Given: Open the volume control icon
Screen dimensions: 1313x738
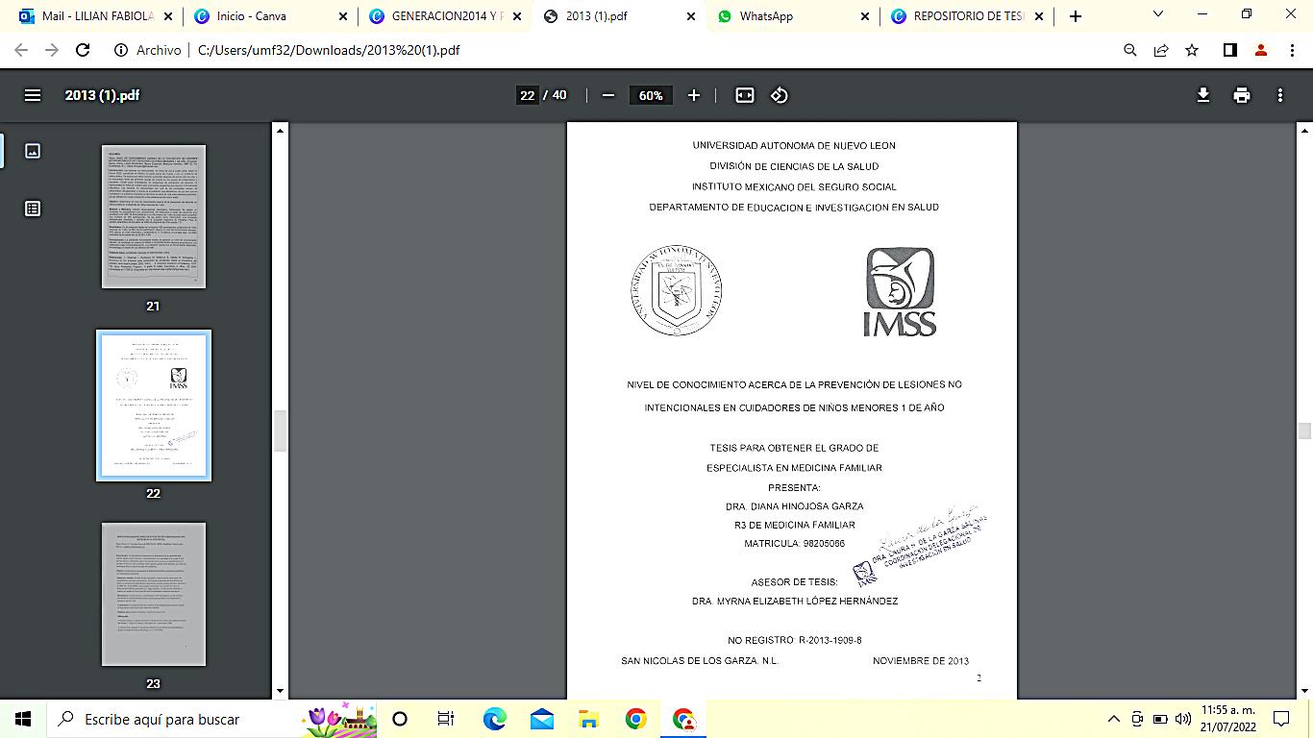Looking at the screenshot, I should tap(1183, 719).
